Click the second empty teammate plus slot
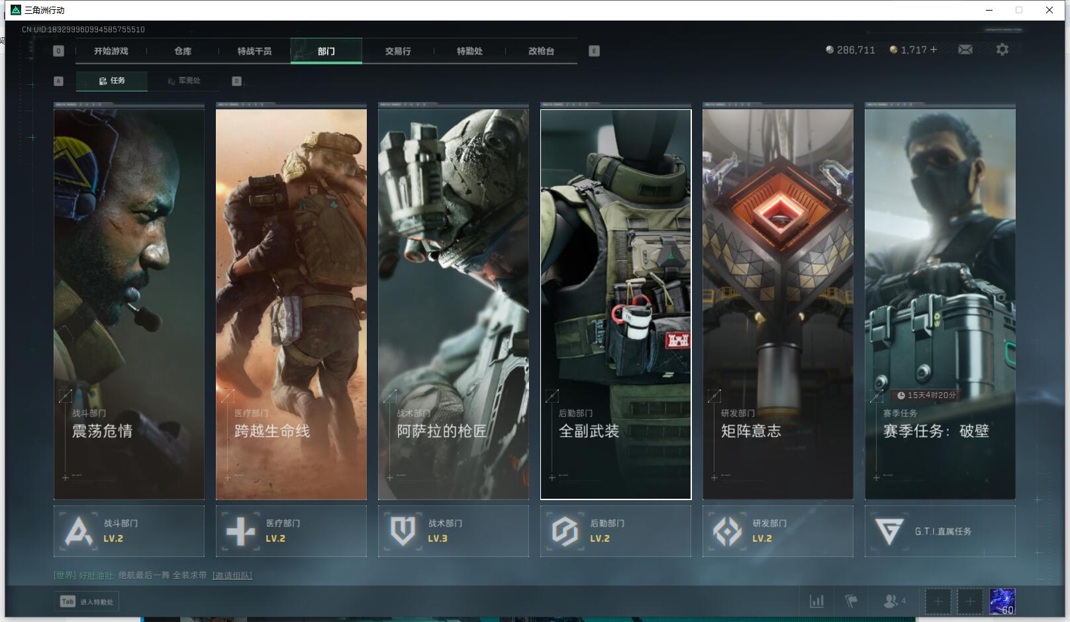The width and height of the screenshot is (1070, 622). click(970, 601)
